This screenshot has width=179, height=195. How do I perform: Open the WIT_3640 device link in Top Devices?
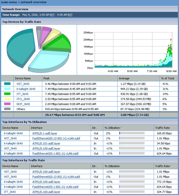[23, 84]
